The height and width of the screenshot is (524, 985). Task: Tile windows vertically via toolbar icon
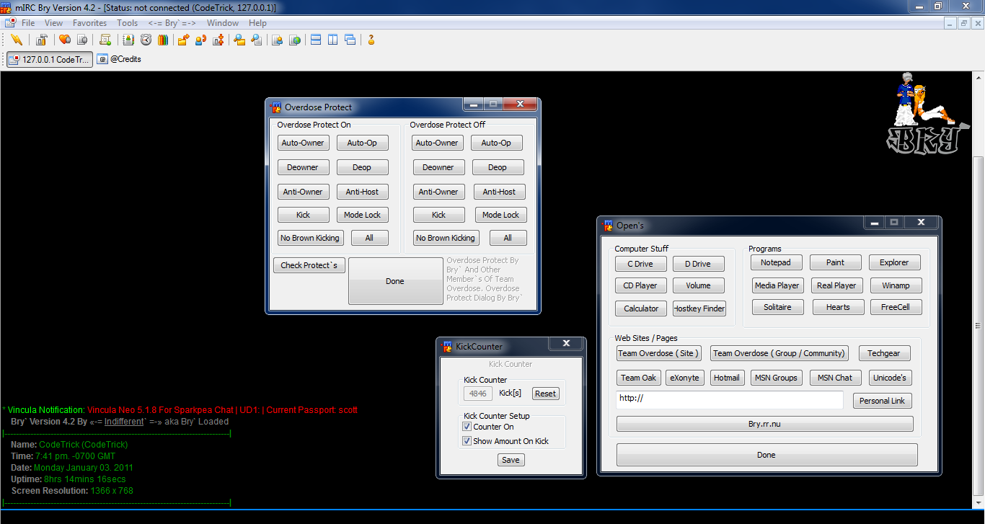(x=332, y=40)
